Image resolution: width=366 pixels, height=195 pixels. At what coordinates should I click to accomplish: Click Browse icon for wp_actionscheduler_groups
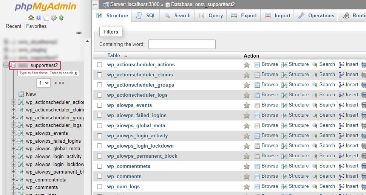(257, 85)
